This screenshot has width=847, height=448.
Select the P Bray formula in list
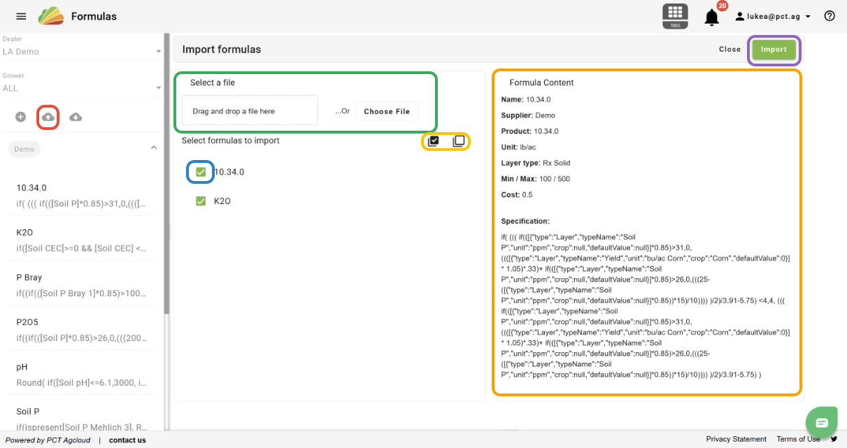click(x=81, y=284)
